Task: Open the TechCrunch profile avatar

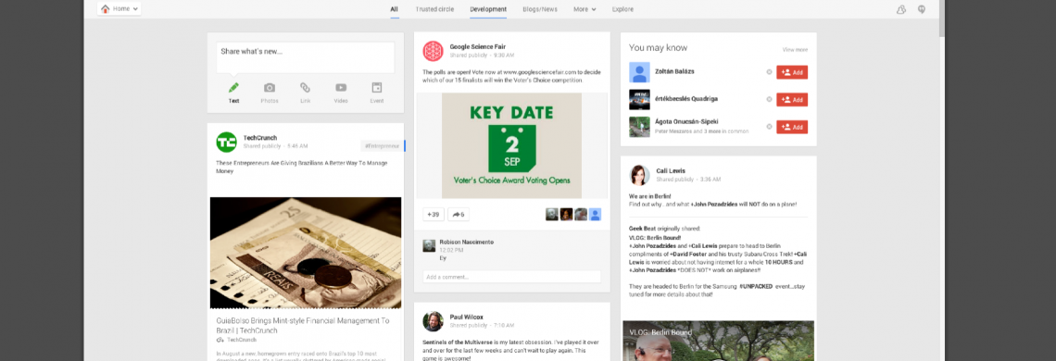Action: pyautogui.click(x=226, y=143)
